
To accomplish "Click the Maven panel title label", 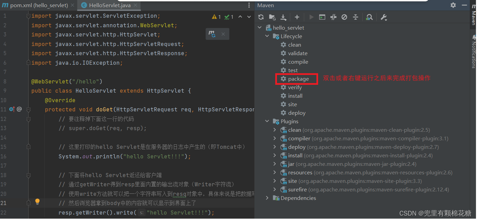I will pos(265,5).
